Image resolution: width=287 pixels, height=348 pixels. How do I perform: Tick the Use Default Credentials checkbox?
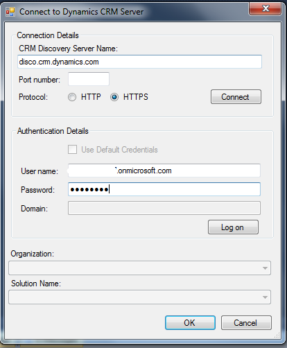point(73,150)
